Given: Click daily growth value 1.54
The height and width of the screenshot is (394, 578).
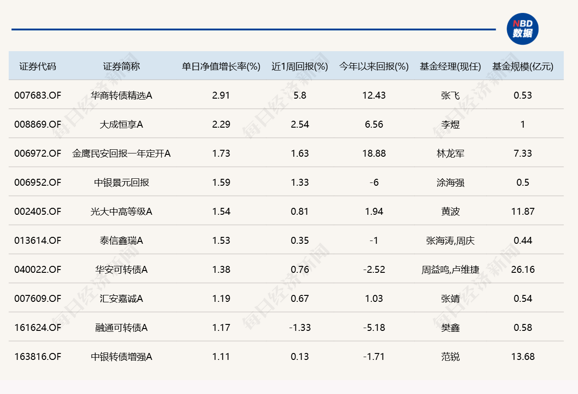Looking at the screenshot, I should [x=221, y=212].
